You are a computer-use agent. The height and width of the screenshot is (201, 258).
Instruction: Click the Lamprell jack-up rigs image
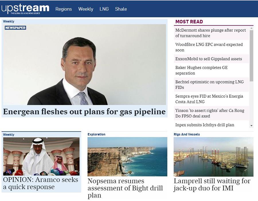[x=213, y=157]
